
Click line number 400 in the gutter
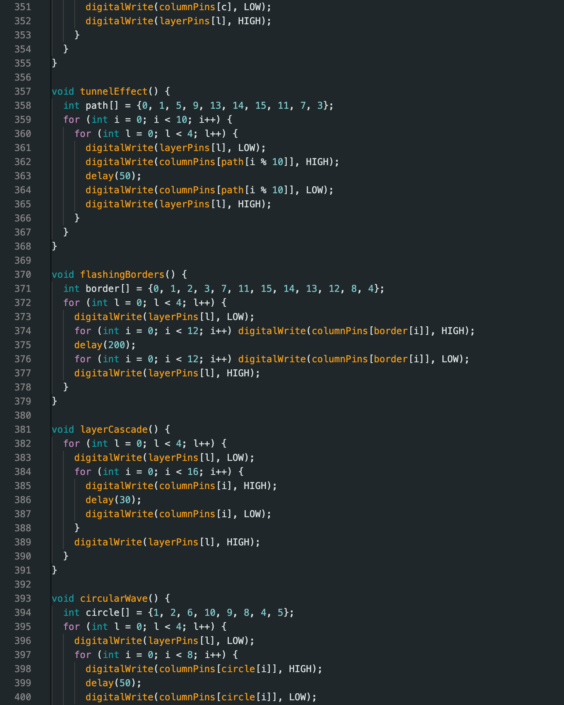click(23, 697)
